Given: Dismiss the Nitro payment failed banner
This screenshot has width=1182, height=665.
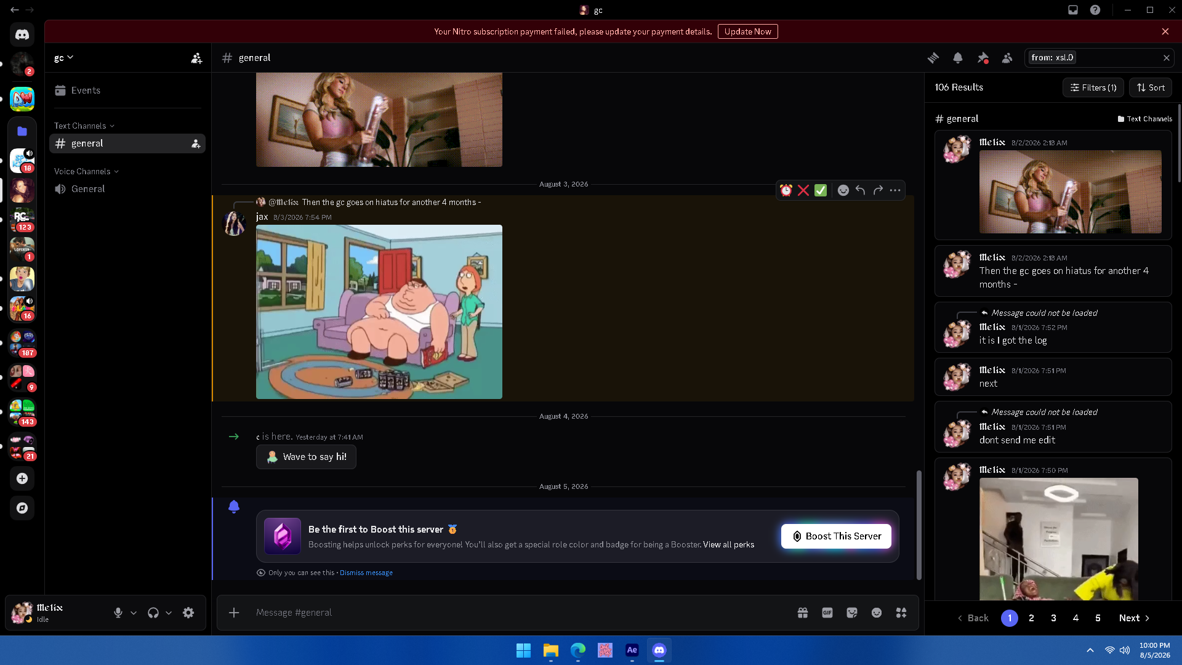Looking at the screenshot, I should pos(1165,31).
